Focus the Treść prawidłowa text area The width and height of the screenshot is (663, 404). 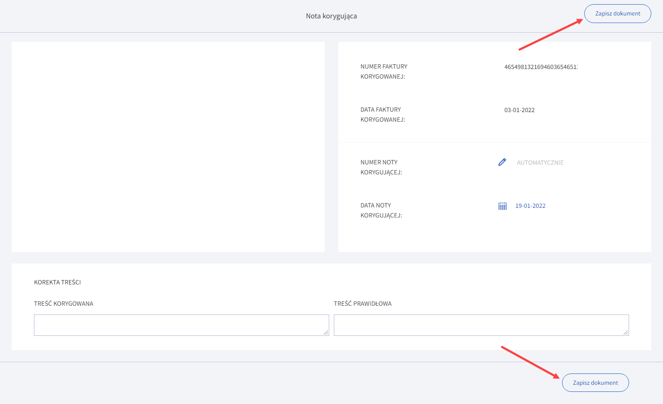click(x=481, y=325)
